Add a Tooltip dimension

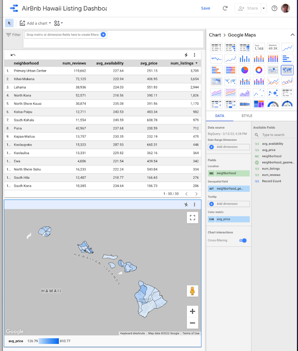point(229,204)
